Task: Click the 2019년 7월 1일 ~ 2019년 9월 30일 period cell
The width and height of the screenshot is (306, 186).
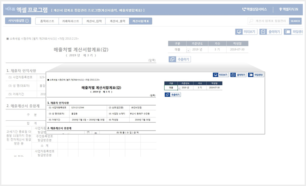Action: point(88,120)
